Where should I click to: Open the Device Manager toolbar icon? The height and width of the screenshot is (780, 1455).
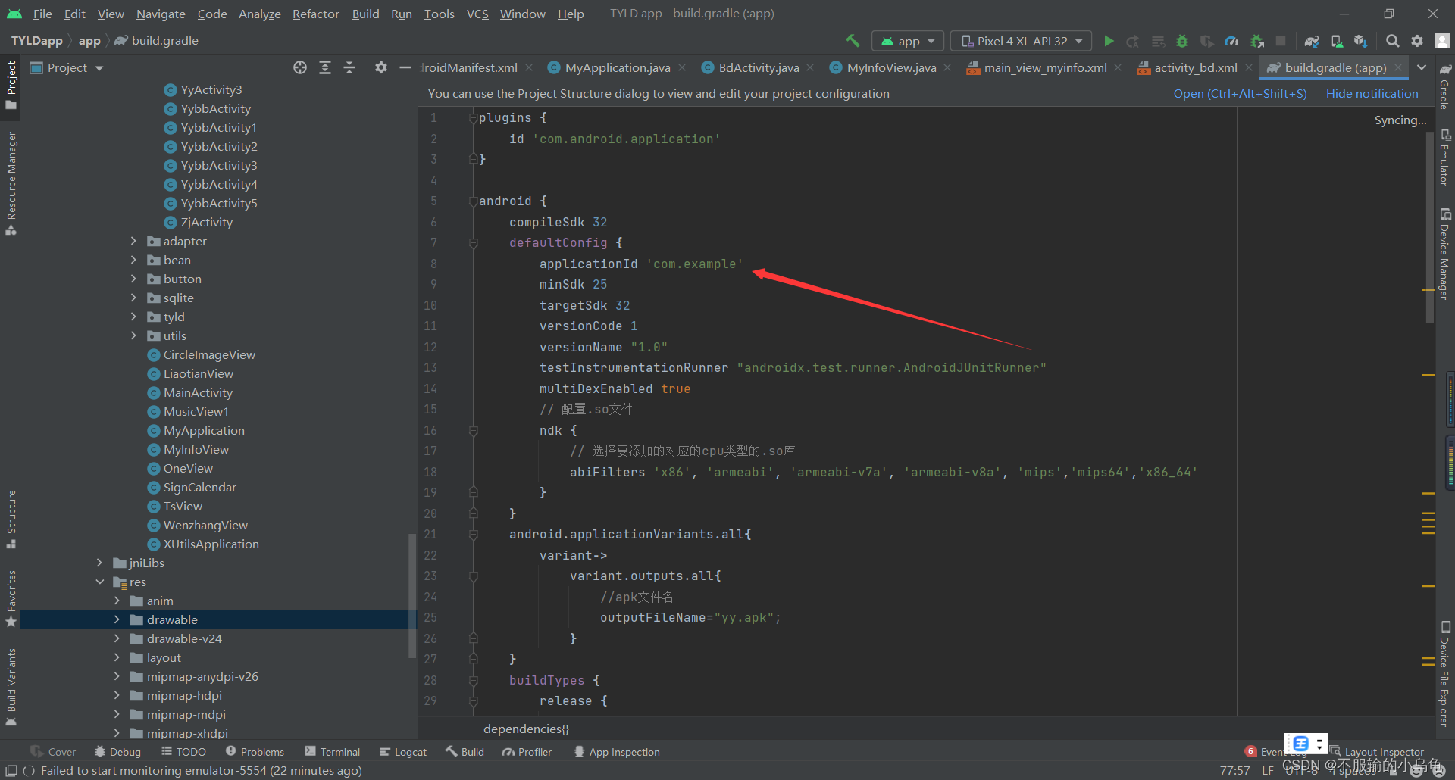click(1337, 41)
